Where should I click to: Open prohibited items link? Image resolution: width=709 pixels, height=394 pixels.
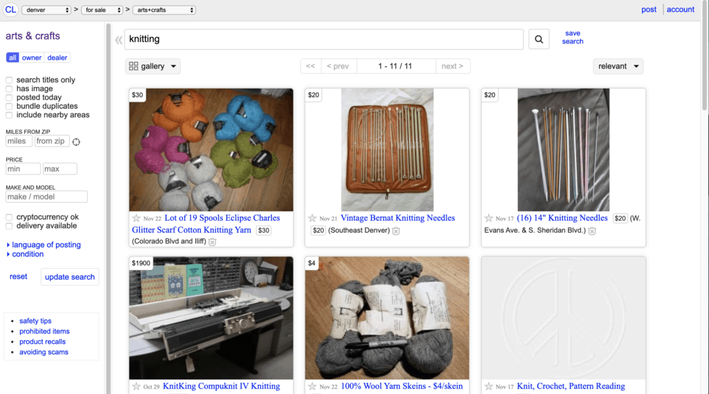tap(44, 331)
